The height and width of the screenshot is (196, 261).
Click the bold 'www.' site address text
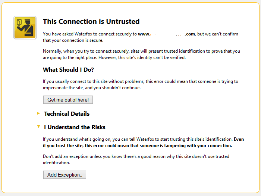(144, 34)
